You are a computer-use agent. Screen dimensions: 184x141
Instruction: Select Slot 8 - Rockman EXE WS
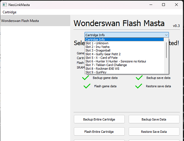tap(124, 69)
